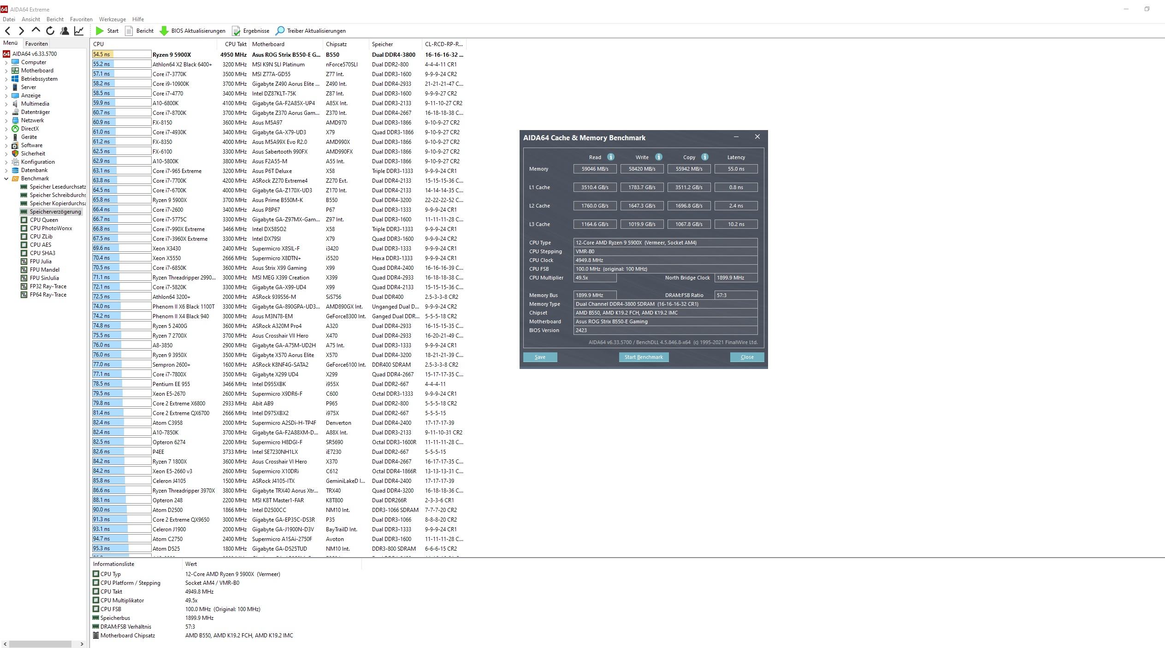Click the Copy info icon in benchmark

(x=704, y=157)
